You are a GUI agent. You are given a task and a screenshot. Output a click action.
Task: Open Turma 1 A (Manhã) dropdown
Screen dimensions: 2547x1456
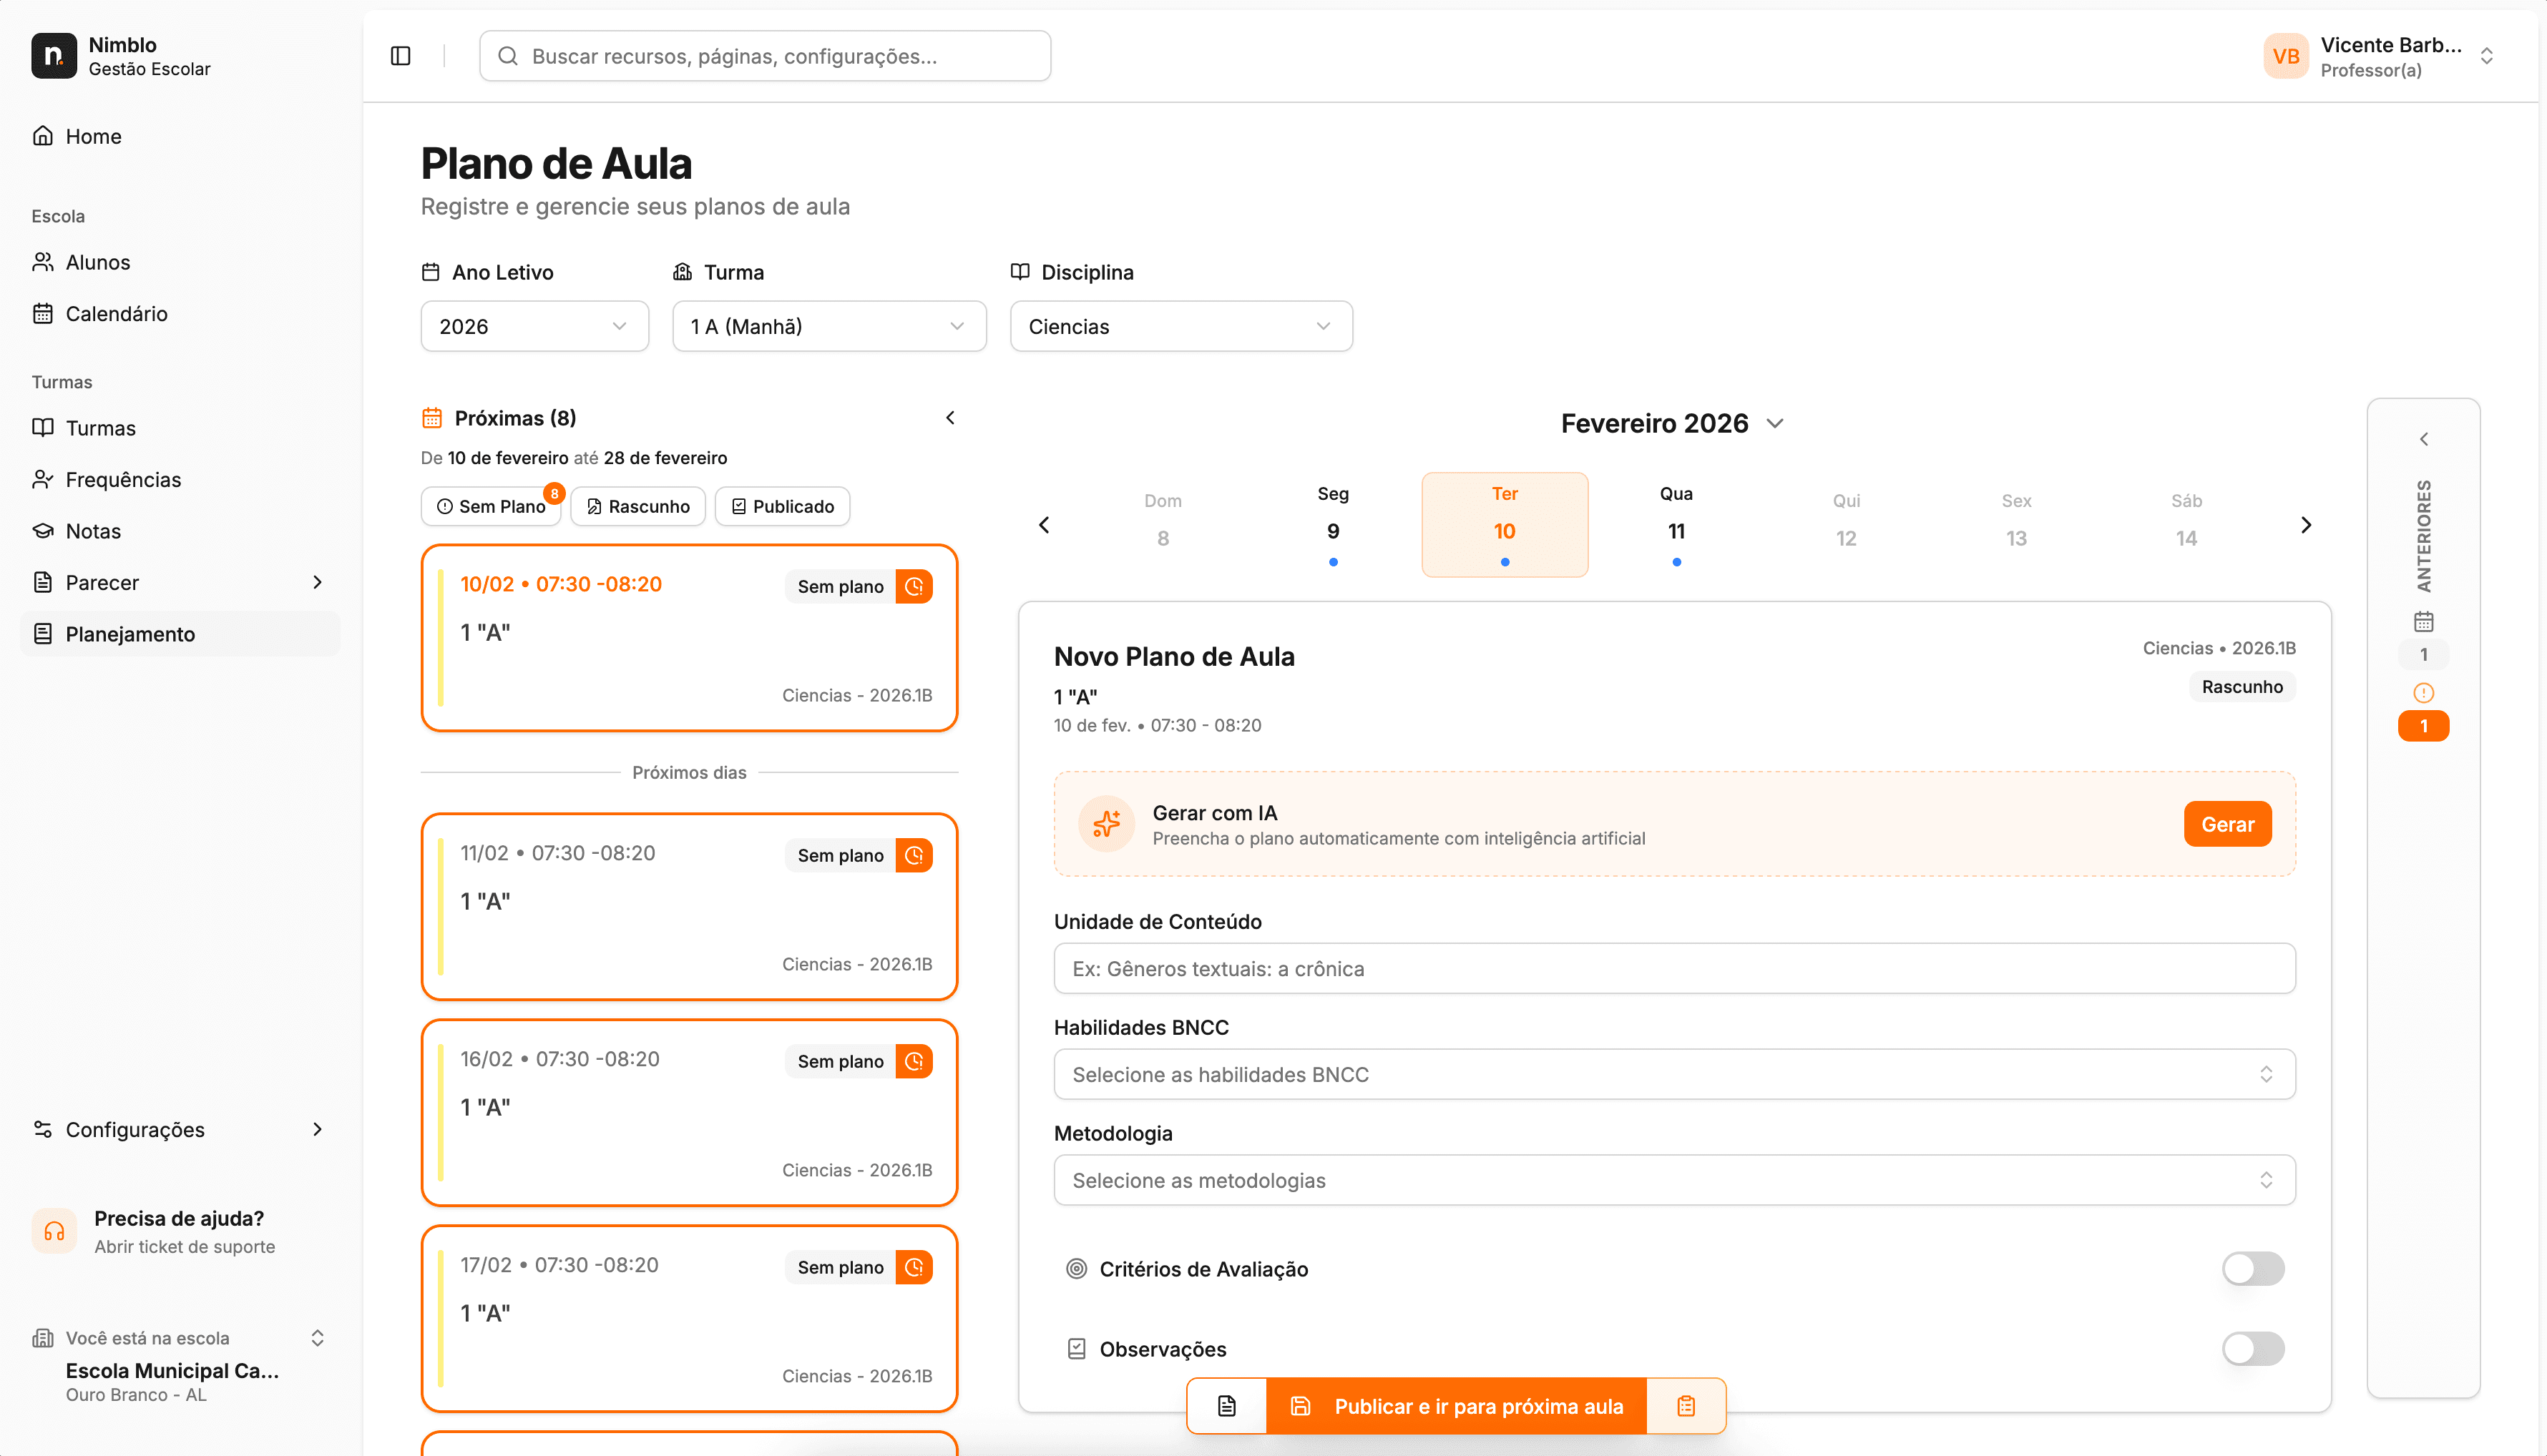click(828, 327)
